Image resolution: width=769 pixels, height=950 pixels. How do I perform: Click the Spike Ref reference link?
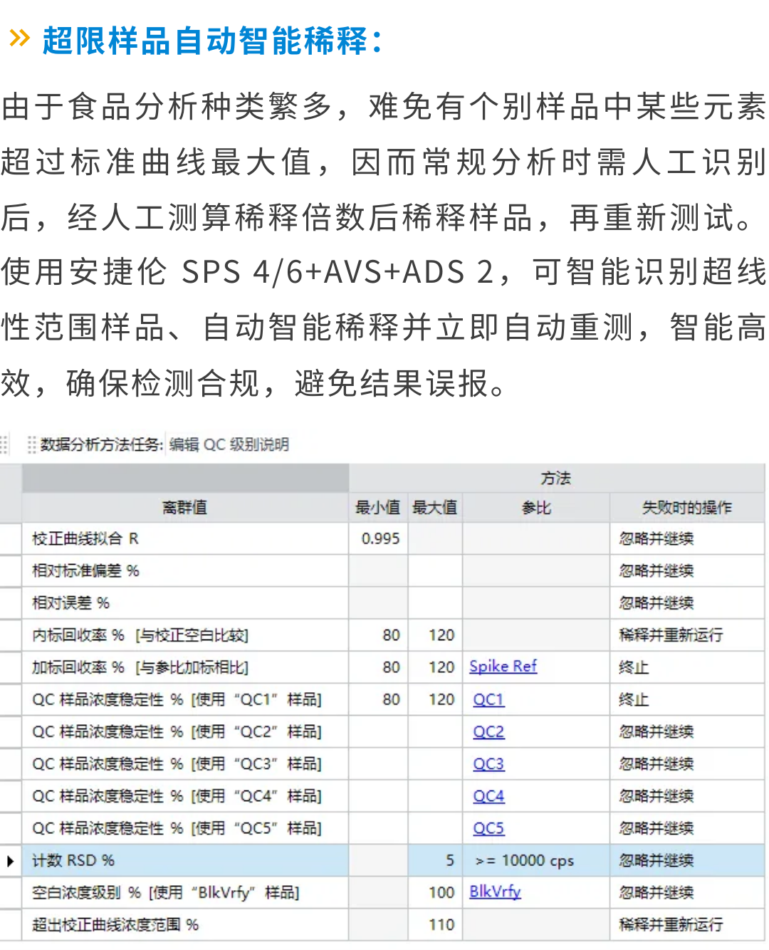point(503,667)
